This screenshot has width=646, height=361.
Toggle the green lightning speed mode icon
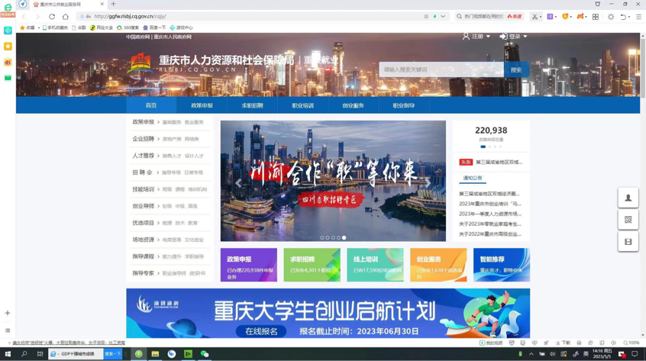tap(434, 17)
